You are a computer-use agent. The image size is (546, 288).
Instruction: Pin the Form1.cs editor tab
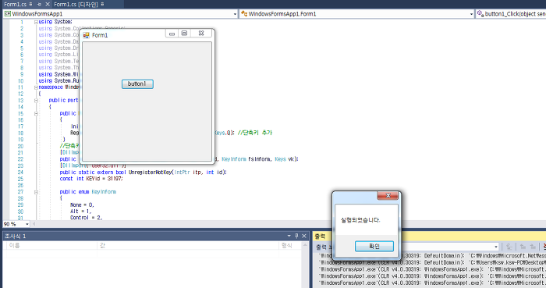click(x=39, y=4)
